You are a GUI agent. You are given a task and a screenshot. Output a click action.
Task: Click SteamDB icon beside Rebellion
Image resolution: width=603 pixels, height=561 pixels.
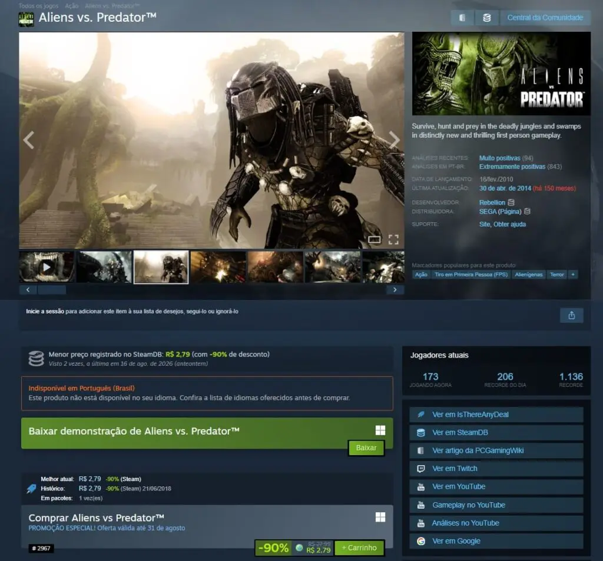point(511,202)
